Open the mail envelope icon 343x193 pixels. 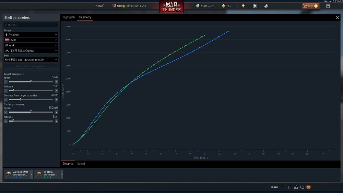coord(308,187)
